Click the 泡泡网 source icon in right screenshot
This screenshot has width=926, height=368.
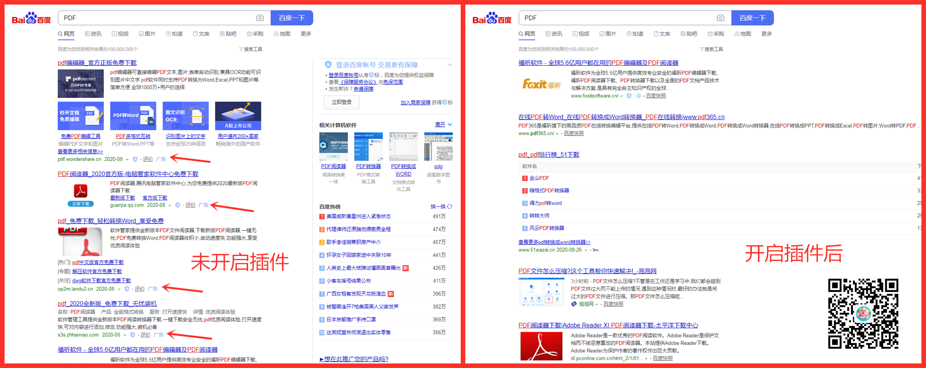coord(574,304)
